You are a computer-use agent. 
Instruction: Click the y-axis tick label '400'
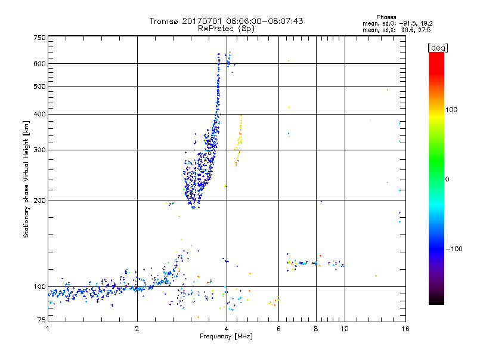pyautogui.click(x=39, y=115)
